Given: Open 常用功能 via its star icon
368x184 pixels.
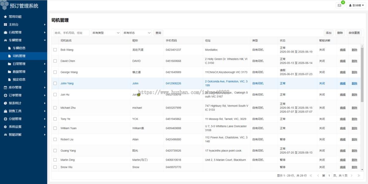Looking at the screenshot, I should coord(5,17).
